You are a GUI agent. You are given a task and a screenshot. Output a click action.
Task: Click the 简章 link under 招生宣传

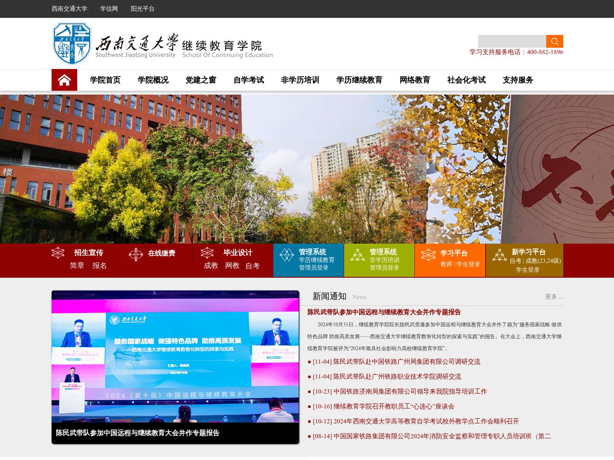[77, 265]
